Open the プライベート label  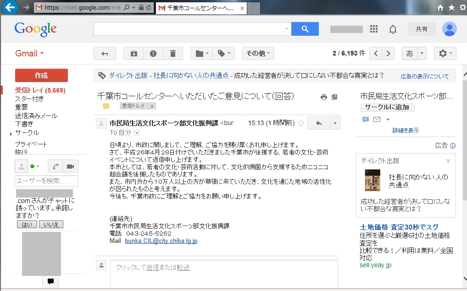coord(31,144)
